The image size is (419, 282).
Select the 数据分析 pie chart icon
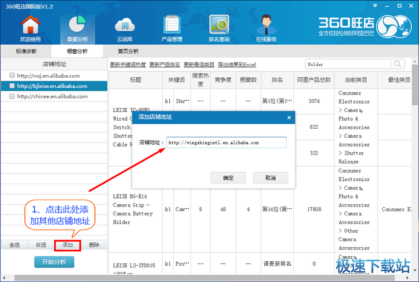[x=78, y=29]
